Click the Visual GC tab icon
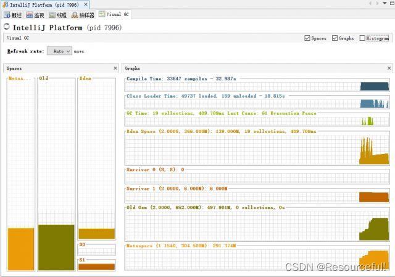The image size is (395, 277). point(102,14)
